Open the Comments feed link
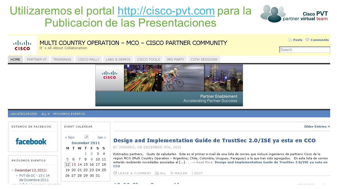Screen dimensions: 337x189 coord(320,40)
